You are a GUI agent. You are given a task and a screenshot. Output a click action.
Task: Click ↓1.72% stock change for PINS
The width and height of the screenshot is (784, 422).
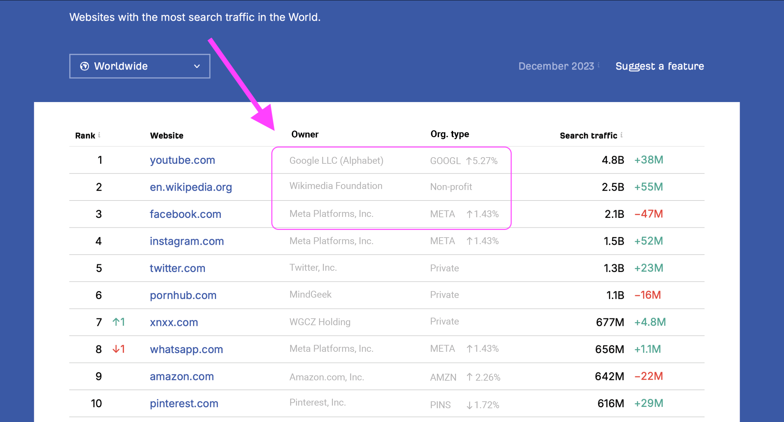[x=483, y=405]
